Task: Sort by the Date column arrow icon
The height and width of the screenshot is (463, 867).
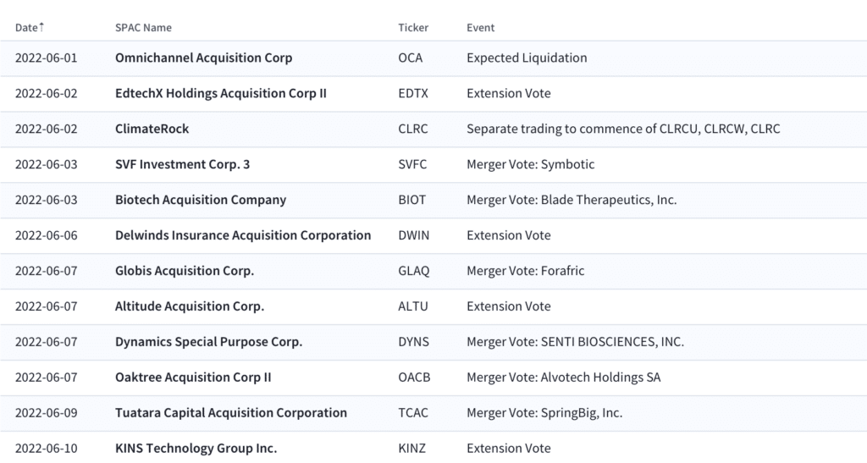Action: [41, 26]
